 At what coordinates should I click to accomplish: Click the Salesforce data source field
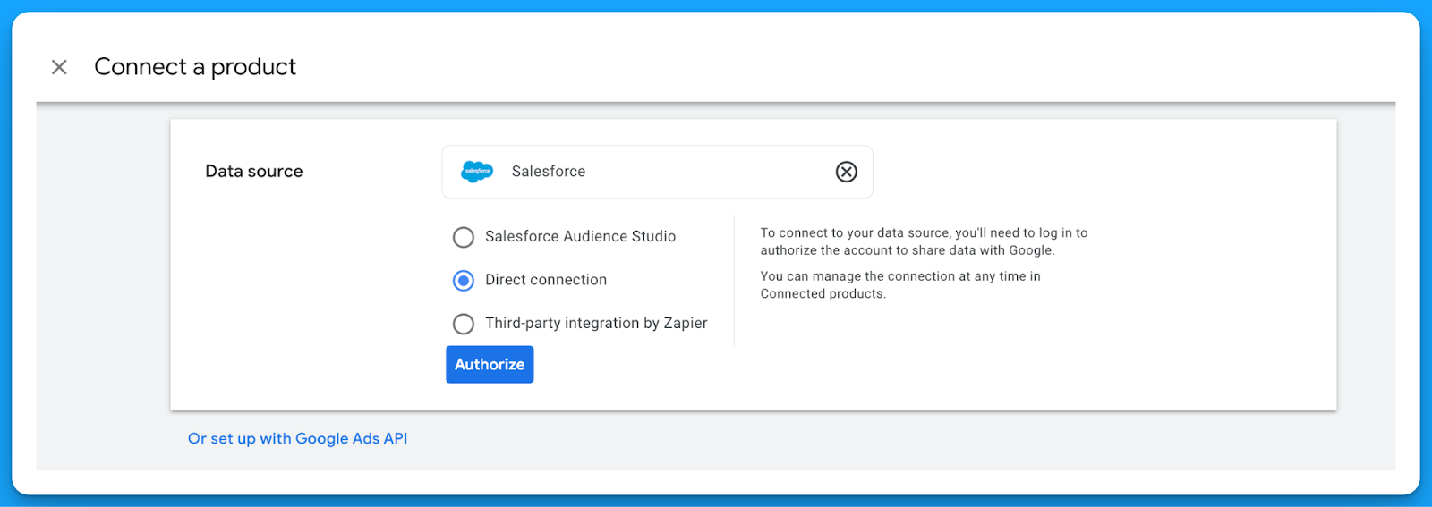click(657, 172)
